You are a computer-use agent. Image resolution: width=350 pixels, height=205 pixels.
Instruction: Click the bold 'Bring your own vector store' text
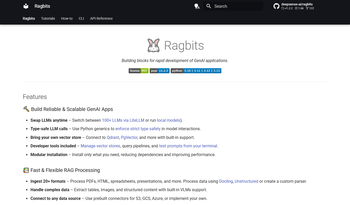click(56, 137)
